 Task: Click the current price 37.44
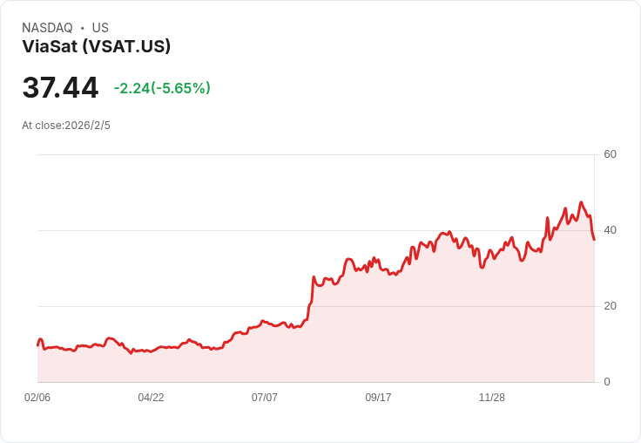pos(60,87)
